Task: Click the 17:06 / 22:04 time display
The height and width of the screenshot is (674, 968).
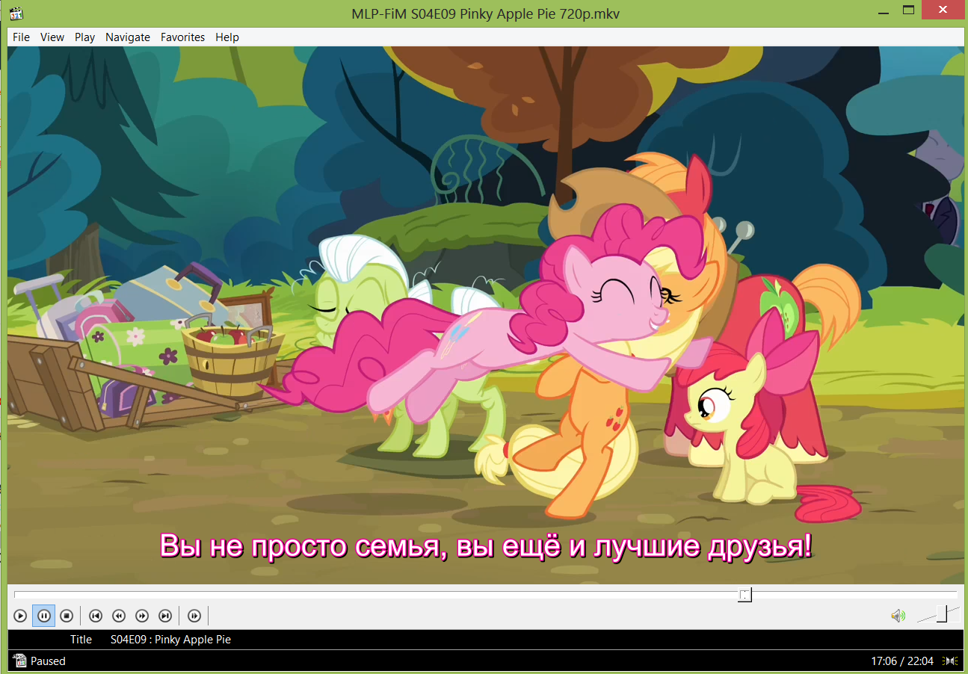Action: click(x=902, y=661)
